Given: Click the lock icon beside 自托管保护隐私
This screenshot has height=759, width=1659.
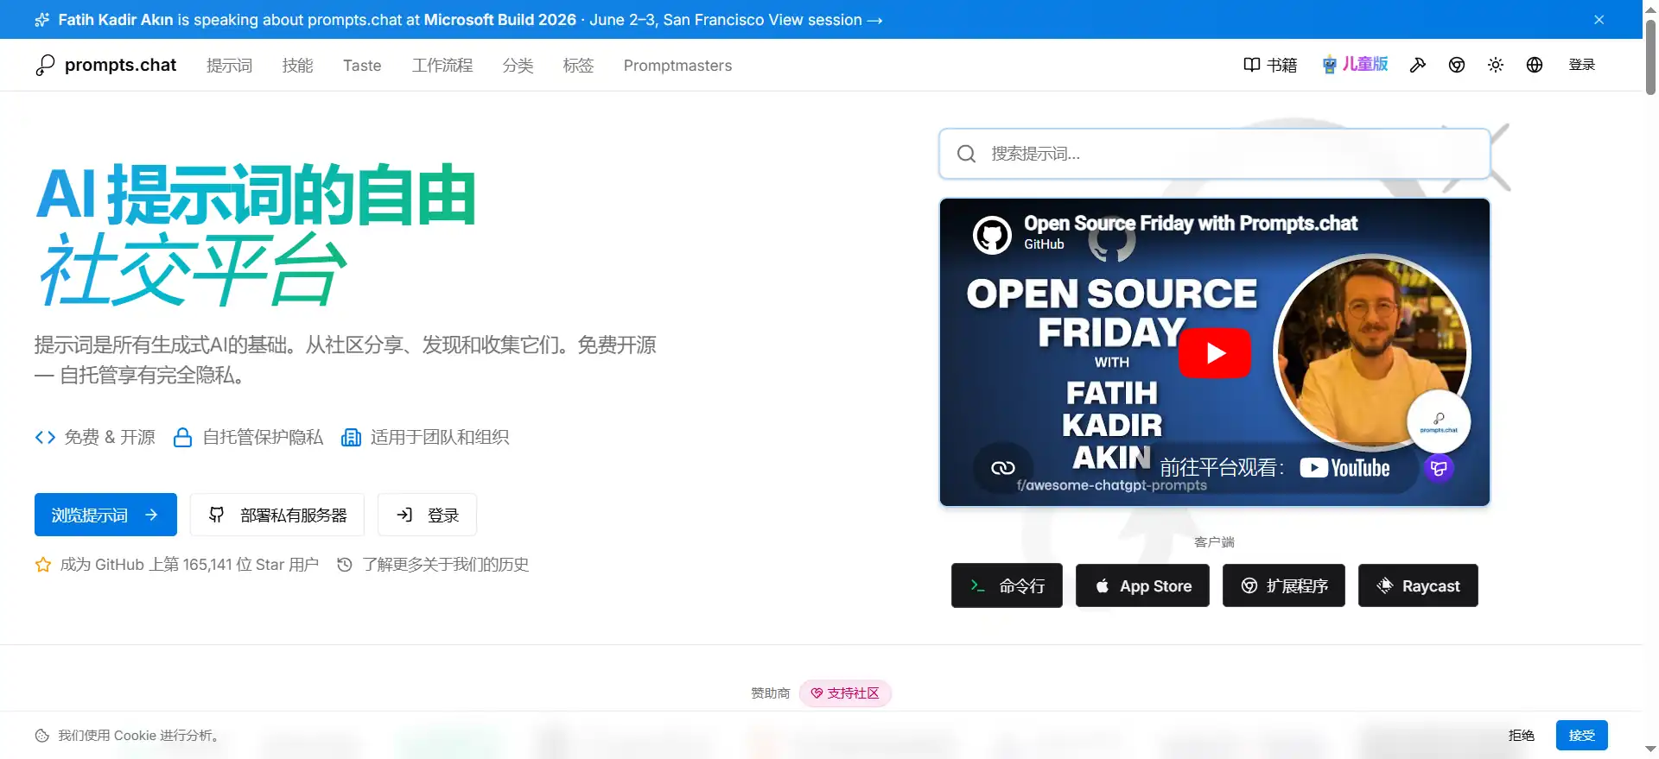Looking at the screenshot, I should (x=182, y=438).
